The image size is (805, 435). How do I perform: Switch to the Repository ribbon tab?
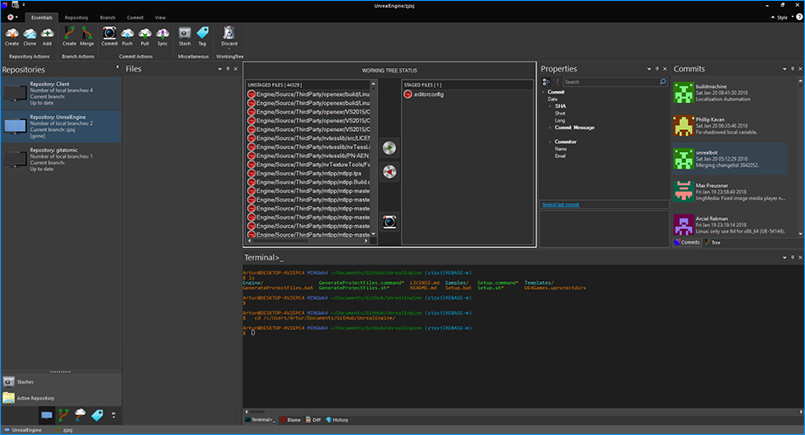76,17
